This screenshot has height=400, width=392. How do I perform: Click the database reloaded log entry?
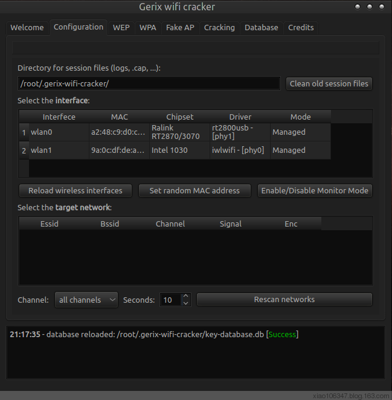154,334
